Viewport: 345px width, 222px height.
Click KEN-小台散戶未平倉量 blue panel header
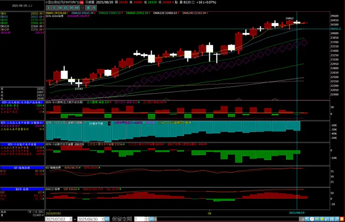tap(22, 144)
